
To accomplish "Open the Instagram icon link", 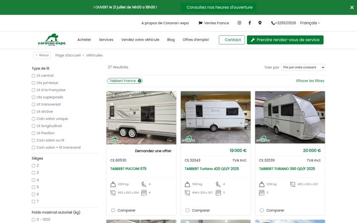I will point(239,23).
